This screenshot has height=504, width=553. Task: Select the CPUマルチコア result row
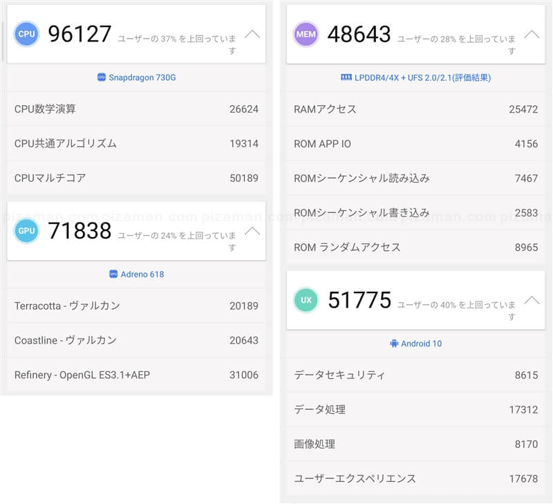(x=136, y=178)
